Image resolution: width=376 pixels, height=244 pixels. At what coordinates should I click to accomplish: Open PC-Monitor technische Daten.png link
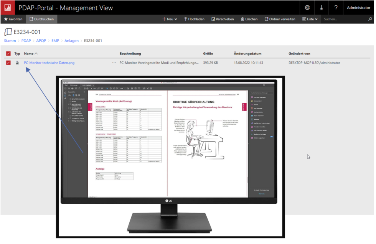point(49,63)
